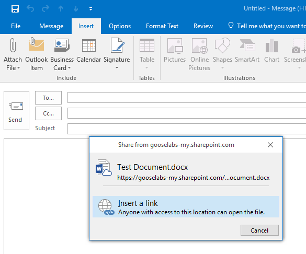
Task: Click the Undo arrow icon
Action: coord(30,9)
